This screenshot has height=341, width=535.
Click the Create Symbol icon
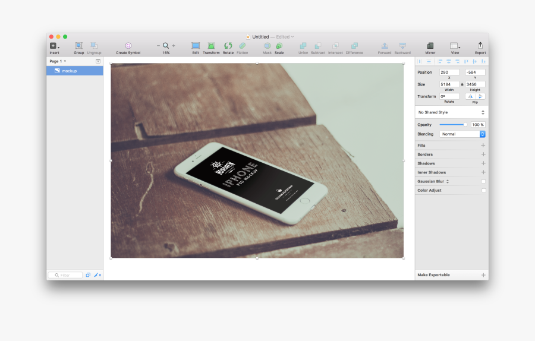(128, 46)
